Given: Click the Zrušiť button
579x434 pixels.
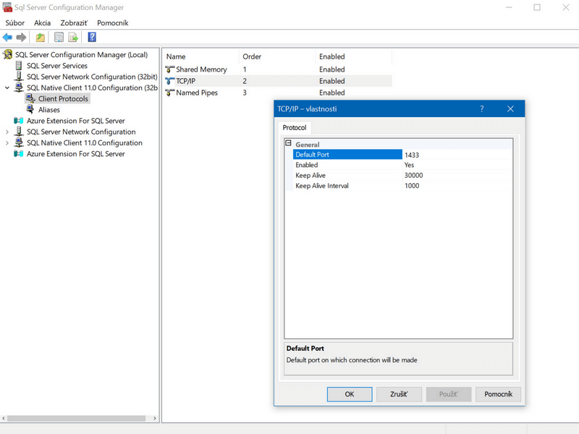Looking at the screenshot, I should point(399,394).
